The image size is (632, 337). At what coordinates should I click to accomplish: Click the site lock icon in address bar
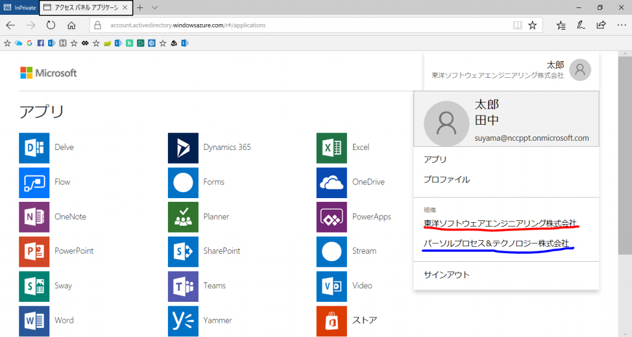[98, 25]
